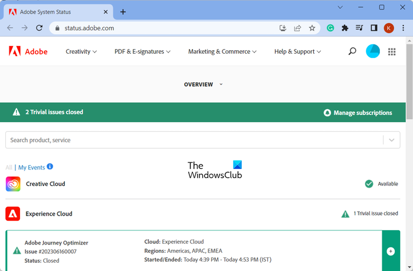The width and height of the screenshot is (413, 271).
Task: Click the Adobe Journey Optimizer issue title
Action: (57, 243)
